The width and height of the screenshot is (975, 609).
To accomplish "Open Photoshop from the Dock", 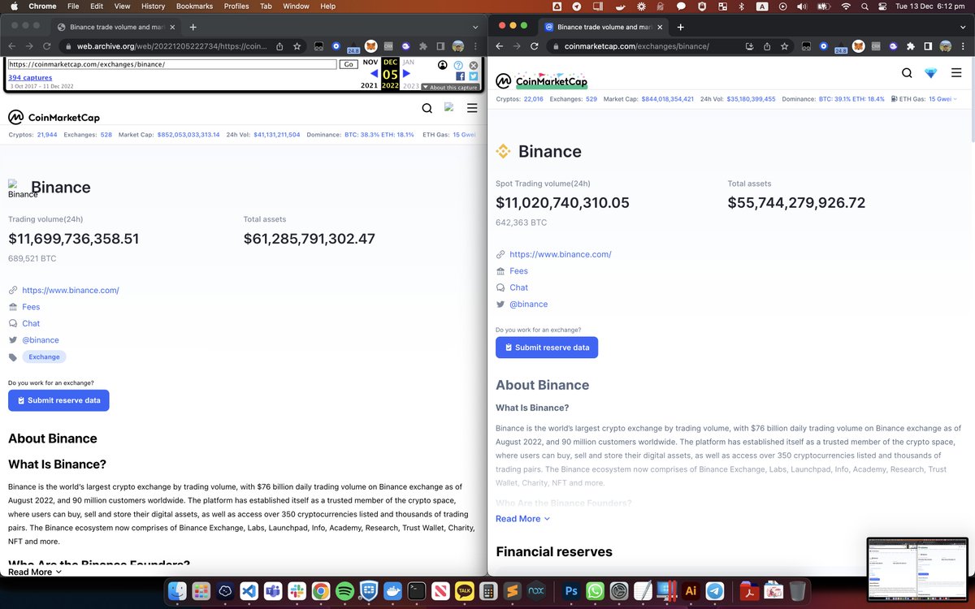I will pos(571,591).
